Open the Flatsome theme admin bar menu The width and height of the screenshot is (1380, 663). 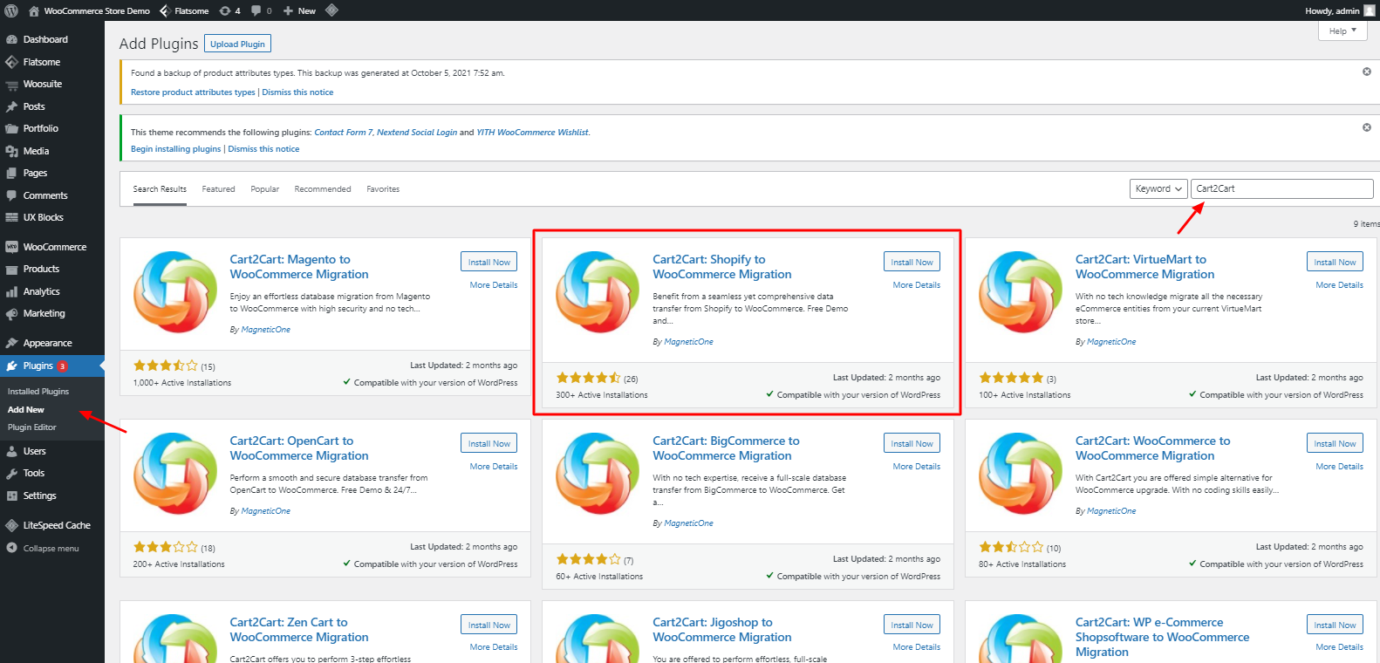(x=184, y=10)
